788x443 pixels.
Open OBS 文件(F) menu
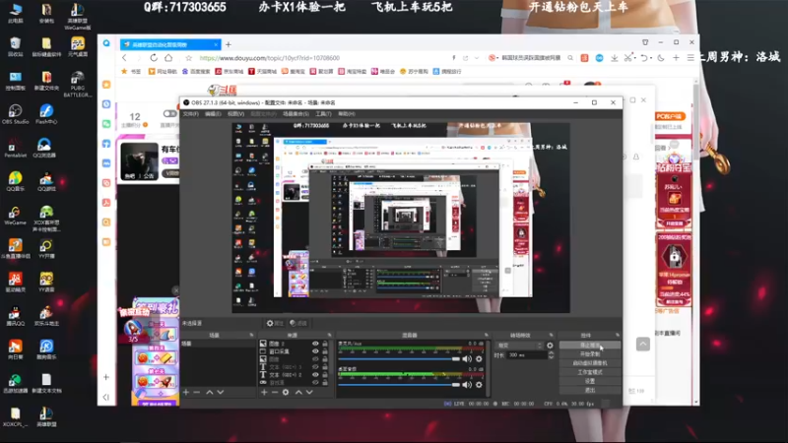pyautogui.click(x=190, y=114)
